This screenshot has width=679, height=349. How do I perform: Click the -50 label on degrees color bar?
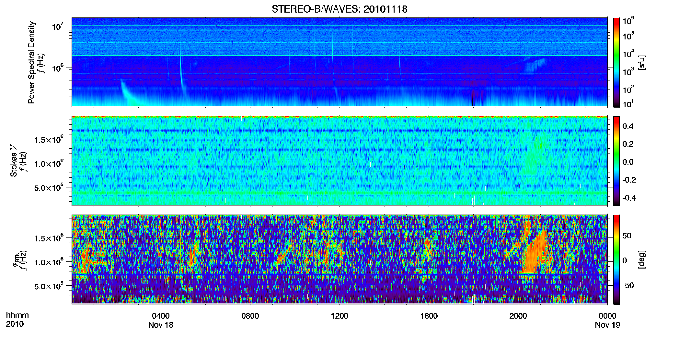coord(628,285)
